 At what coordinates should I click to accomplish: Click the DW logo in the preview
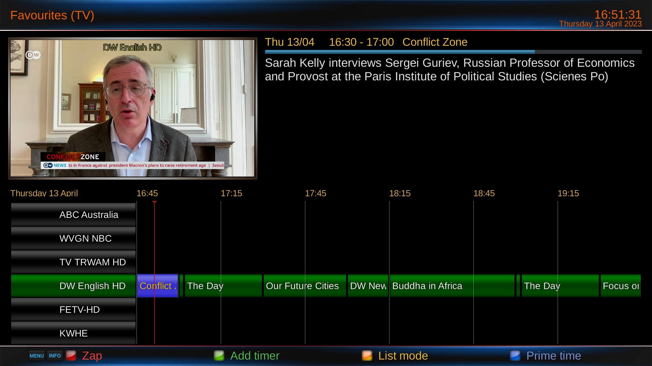(x=33, y=55)
